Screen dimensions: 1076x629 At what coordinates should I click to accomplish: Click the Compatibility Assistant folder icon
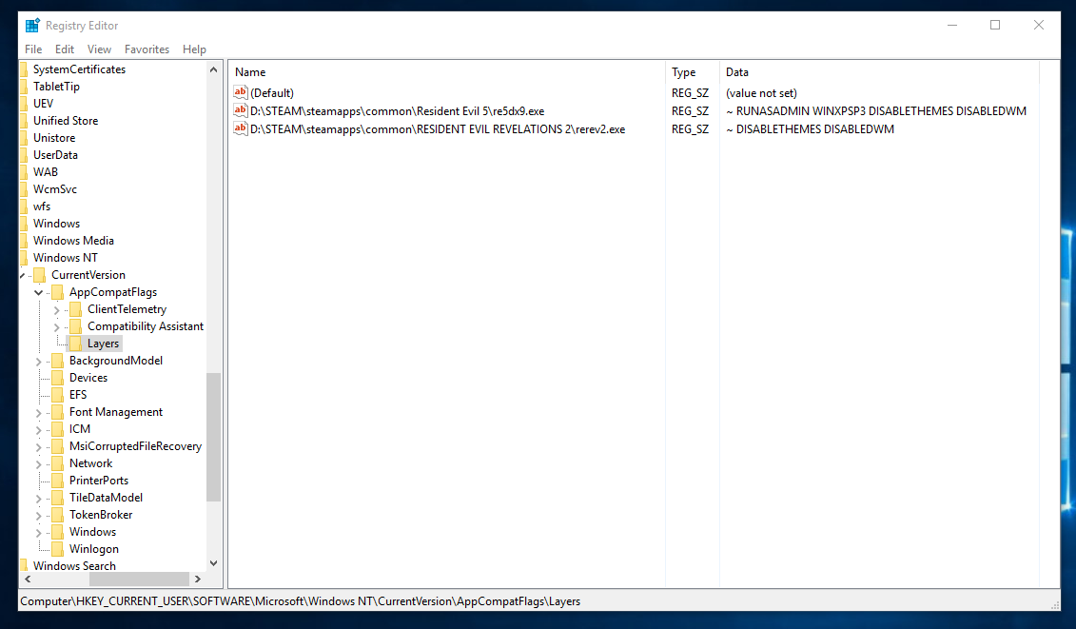pos(75,326)
